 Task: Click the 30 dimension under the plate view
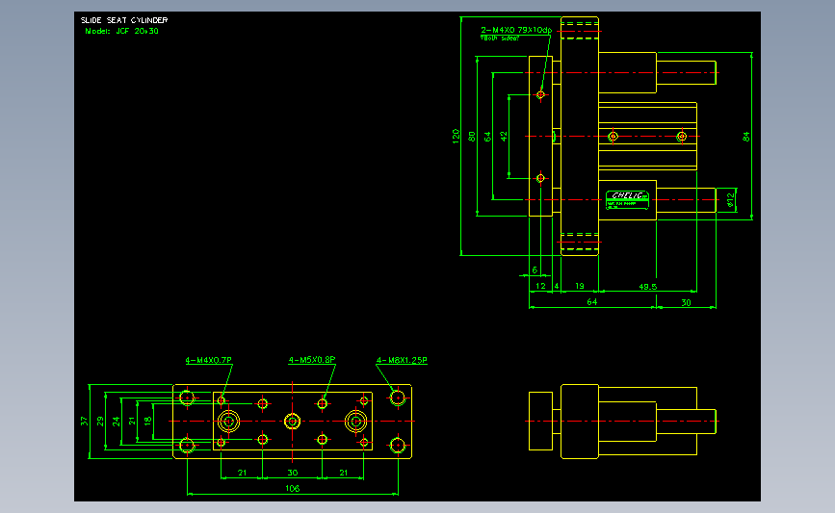[x=293, y=473]
